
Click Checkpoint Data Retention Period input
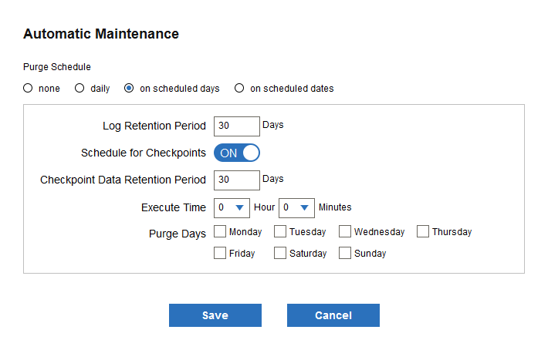[x=236, y=180]
